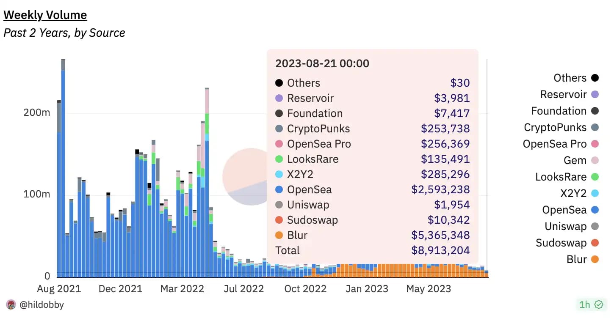Click the tooltip date 2023-08-21 00:00
This screenshot has width=614, height=318.
coord(322,63)
